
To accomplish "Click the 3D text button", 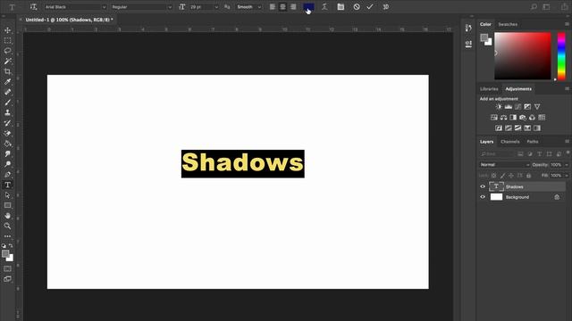I will (385, 7).
